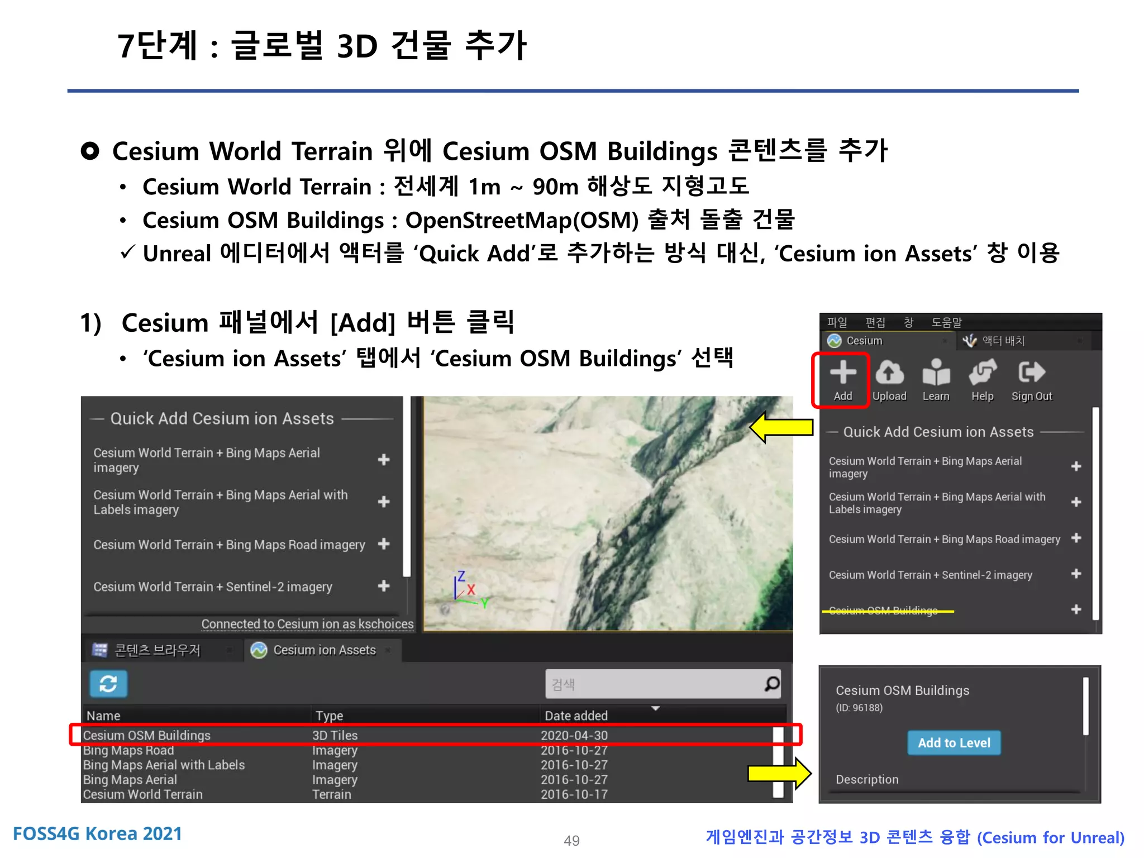
Task: Click the 2016-10-17 date cell
Action: tap(574, 794)
